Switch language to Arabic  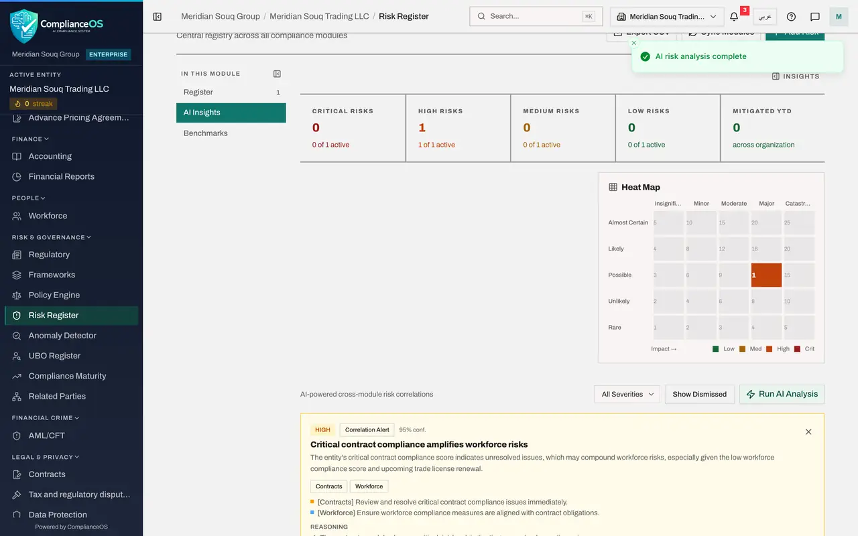pos(765,17)
